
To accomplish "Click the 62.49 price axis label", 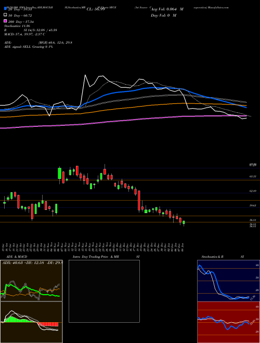I will (253, 191).
